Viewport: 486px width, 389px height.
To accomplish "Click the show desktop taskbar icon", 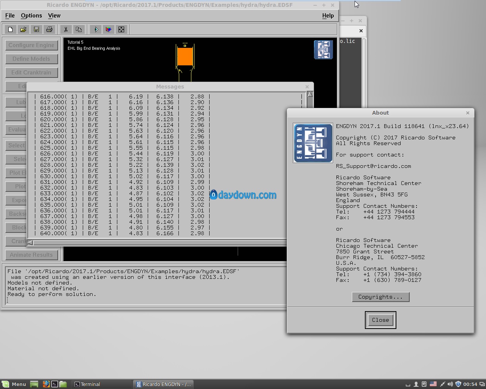I will pyautogui.click(x=34, y=384).
